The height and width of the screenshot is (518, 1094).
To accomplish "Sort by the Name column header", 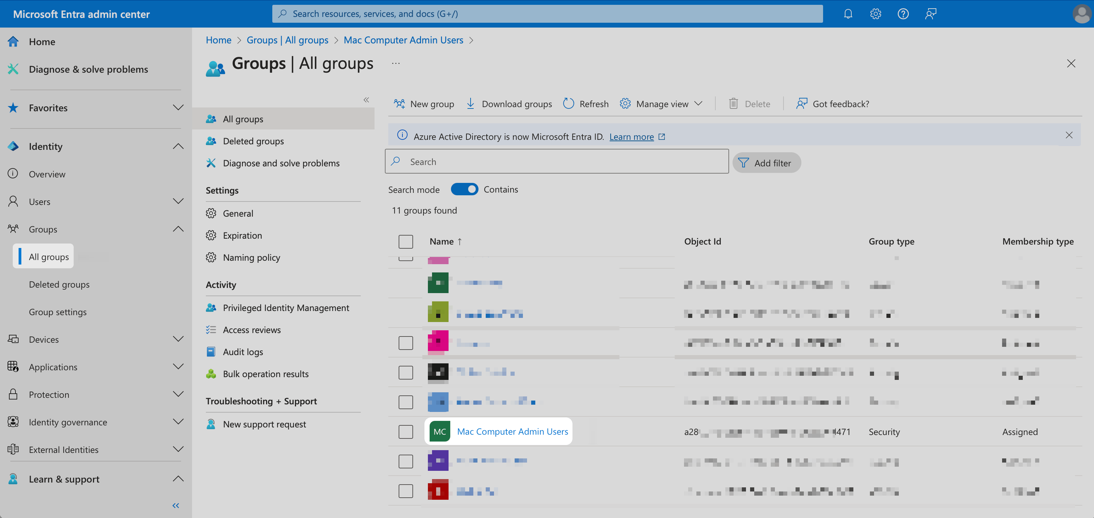I will pyautogui.click(x=445, y=241).
